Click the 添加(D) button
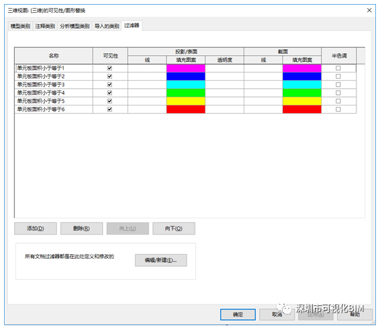The width and height of the screenshot is (380, 328). (x=36, y=229)
